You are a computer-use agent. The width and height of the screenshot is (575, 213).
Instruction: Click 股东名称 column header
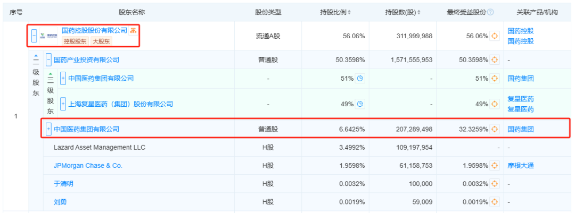coord(132,12)
